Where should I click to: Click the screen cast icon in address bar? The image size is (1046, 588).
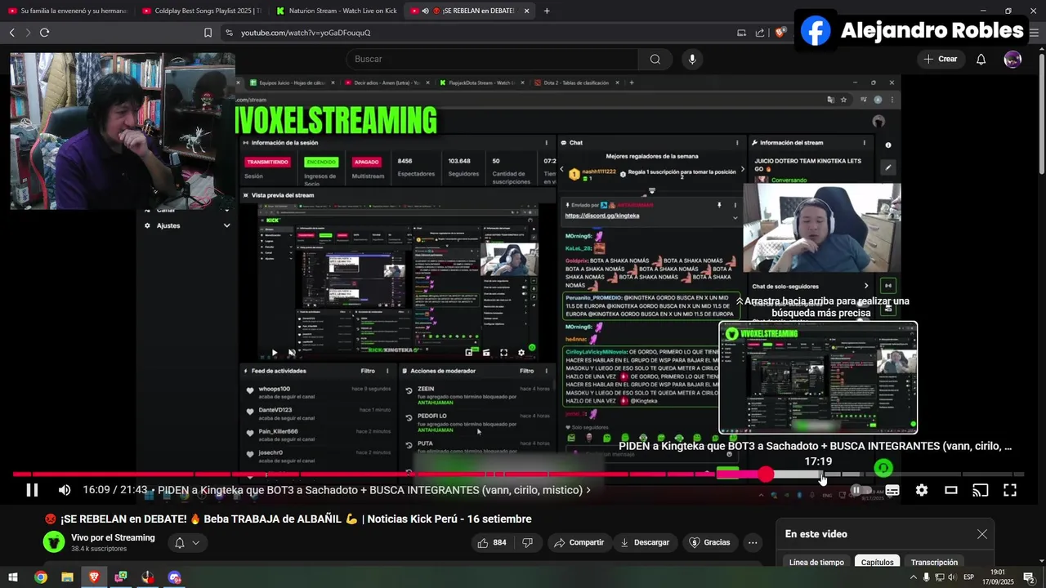[741, 33]
